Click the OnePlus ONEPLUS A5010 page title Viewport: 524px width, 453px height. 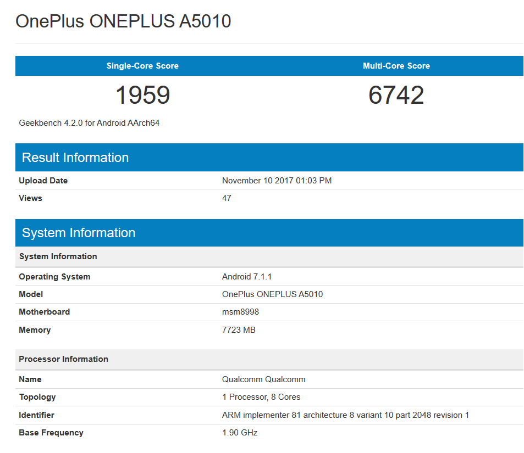(123, 21)
